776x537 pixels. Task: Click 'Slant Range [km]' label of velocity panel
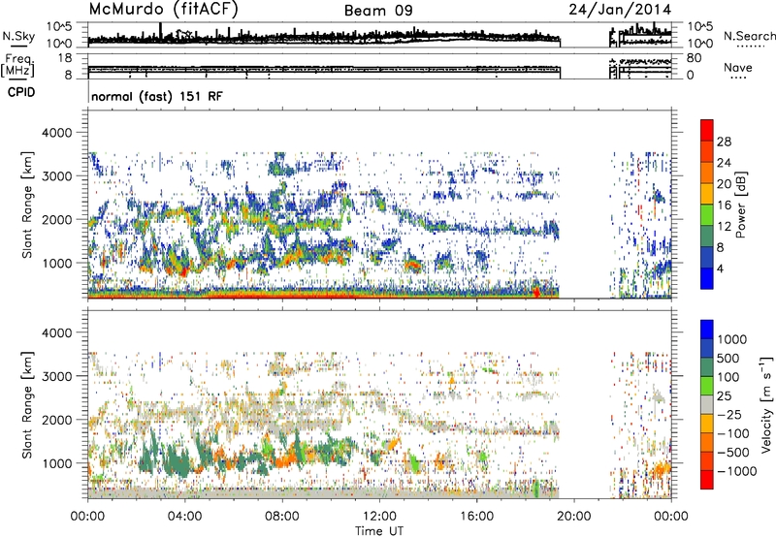[27, 405]
